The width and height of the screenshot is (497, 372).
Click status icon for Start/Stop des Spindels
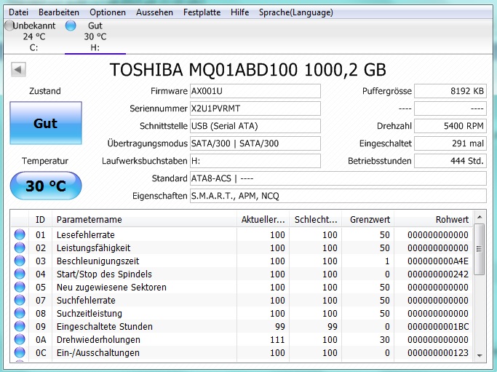[20, 274]
